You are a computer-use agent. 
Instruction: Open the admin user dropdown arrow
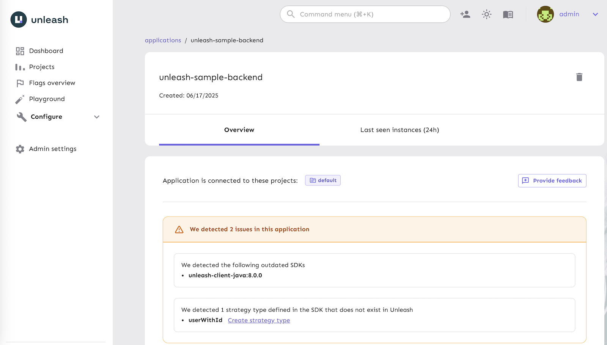pos(595,14)
